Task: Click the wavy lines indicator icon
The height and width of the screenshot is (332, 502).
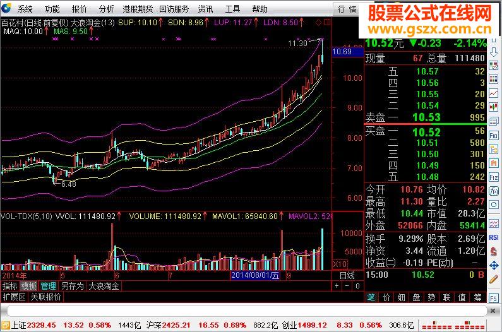Action: pos(493,223)
